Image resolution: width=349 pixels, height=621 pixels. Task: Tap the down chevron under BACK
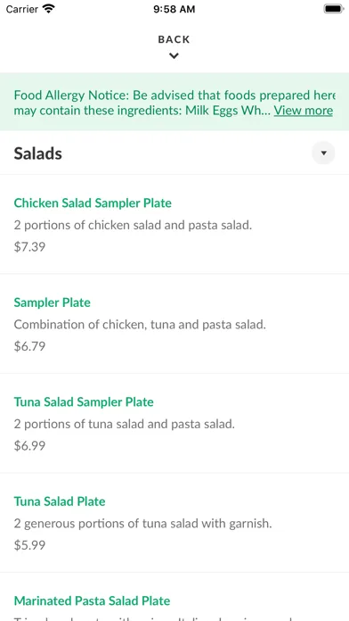(174, 56)
